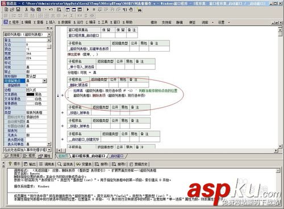Open the 变量表 output tab
The width and height of the screenshot is (284, 209).
(84, 164)
